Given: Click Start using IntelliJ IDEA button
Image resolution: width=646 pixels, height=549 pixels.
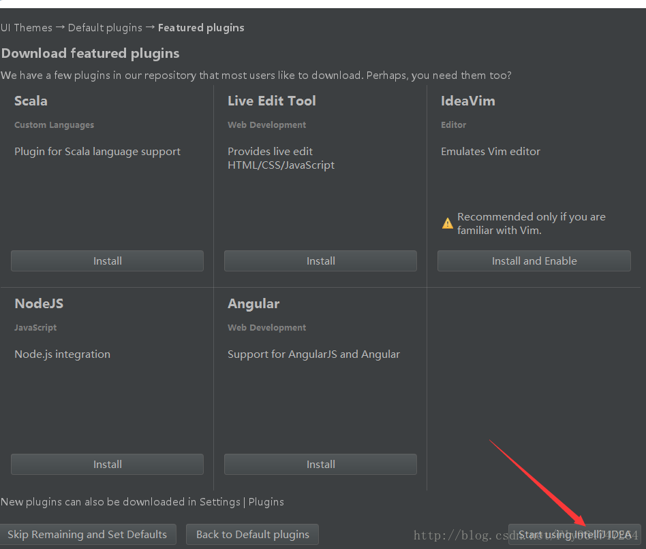Looking at the screenshot, I should 574,534.
